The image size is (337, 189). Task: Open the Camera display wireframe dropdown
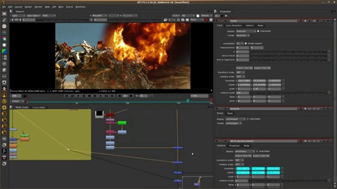click(245, 151)
